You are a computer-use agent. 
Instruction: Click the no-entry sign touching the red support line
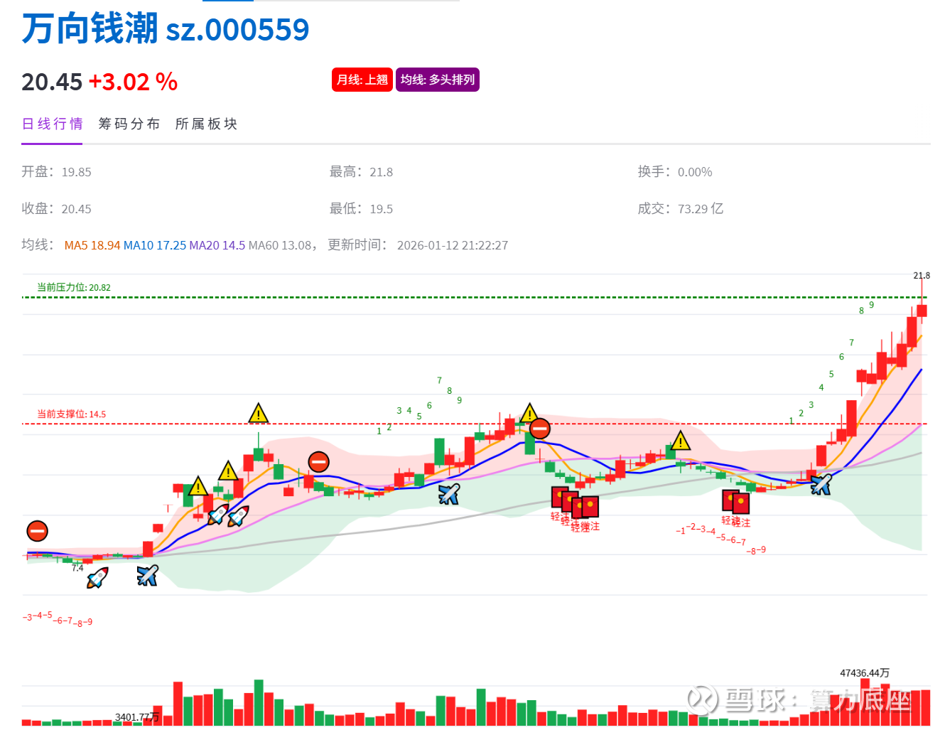pos(540,428)
